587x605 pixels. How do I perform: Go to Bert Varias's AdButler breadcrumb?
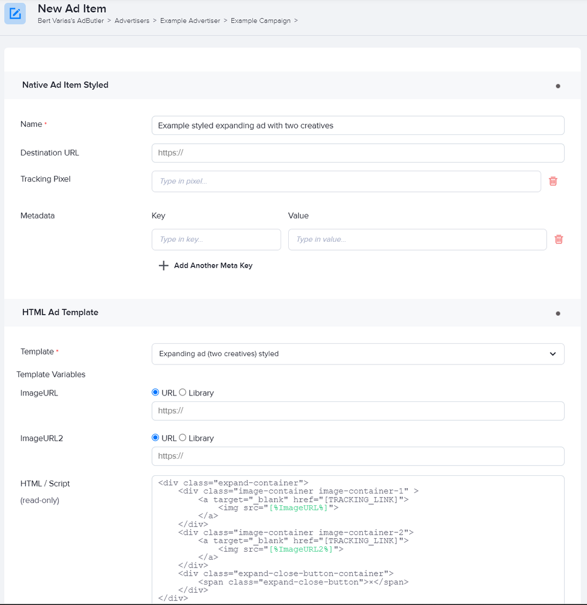coord(70,21)
